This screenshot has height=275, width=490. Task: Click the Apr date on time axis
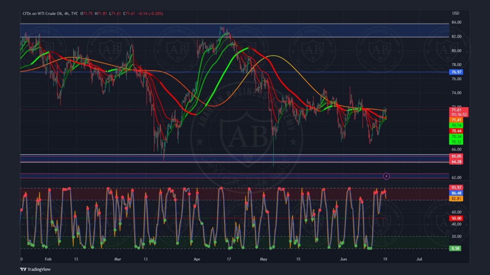click(197, 259)
